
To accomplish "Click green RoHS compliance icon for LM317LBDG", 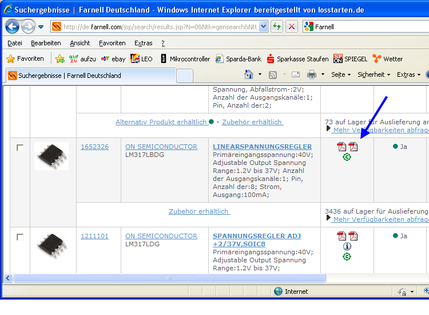I will point(347,157).
